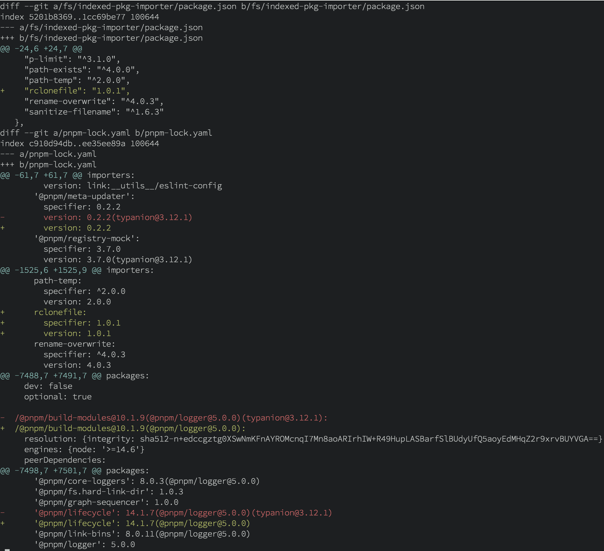The image size is (604, 551).
Task: Click the added specifier: 1.0.1 line
Action: pos(82,323)
